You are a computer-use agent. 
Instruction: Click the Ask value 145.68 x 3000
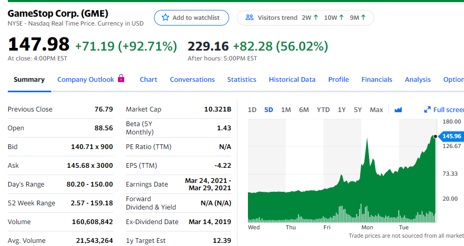pyautogui.click(x=90, y=165)
